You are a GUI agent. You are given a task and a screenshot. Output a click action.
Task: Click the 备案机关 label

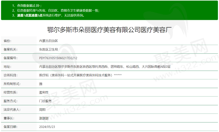click(11, 49)
